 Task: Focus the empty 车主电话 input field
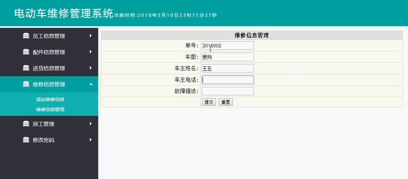(228, 80)
